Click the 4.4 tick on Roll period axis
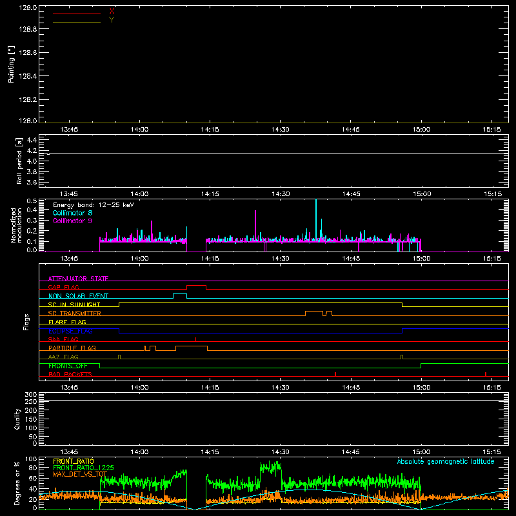Viewport: 516px width, 516px height. click(32, 140)
